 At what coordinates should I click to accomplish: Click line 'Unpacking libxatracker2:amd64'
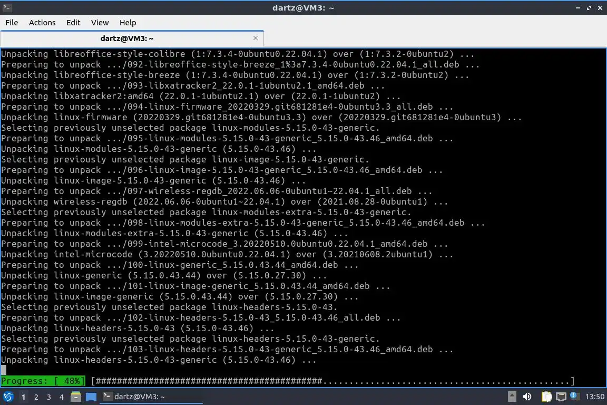tap(201, 96)
